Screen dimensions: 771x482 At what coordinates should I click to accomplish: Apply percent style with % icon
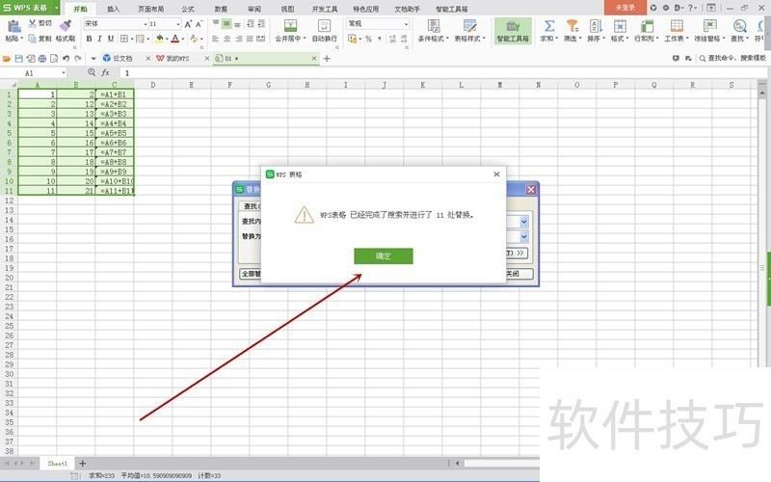[x=369, y=39]
